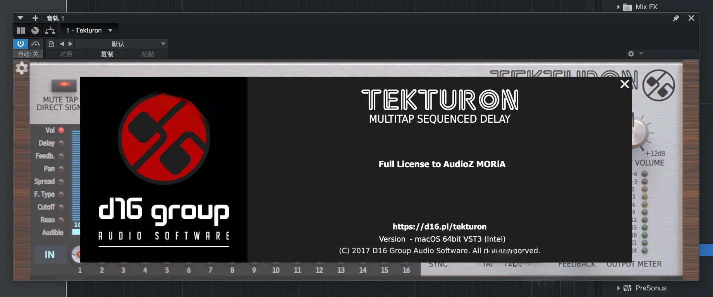Pin the plugin window

coord(676,18)
